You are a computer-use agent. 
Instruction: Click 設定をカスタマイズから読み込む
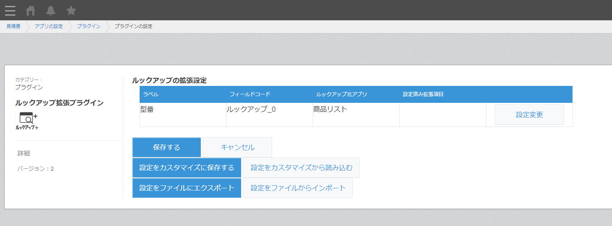301,168
